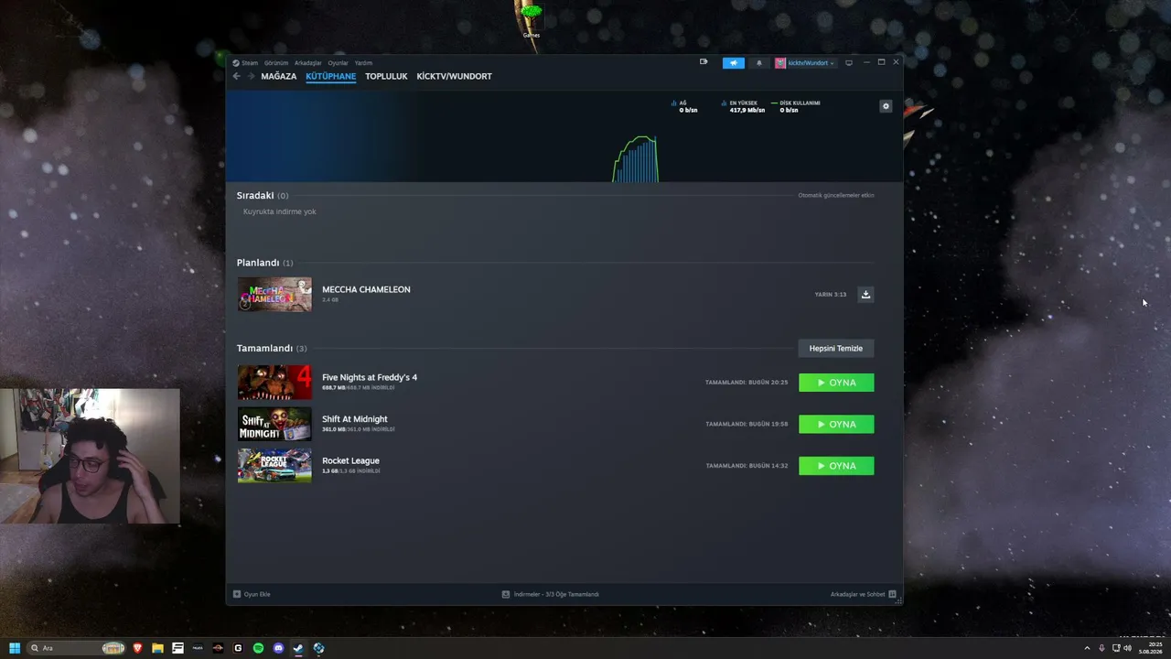Image resolution: width=1171 pixels, height=659 pixels.
Task: Click the taskbar clock and date
Action: [1151, 648]
